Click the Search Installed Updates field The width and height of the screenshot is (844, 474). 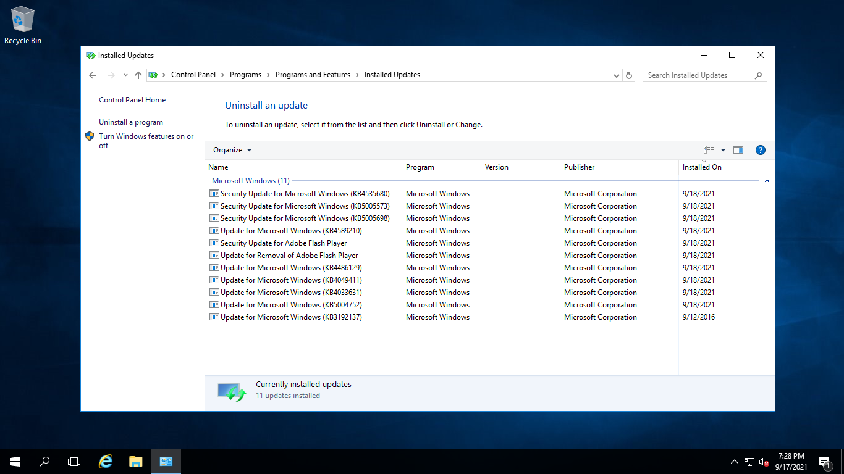click(698, 75)
